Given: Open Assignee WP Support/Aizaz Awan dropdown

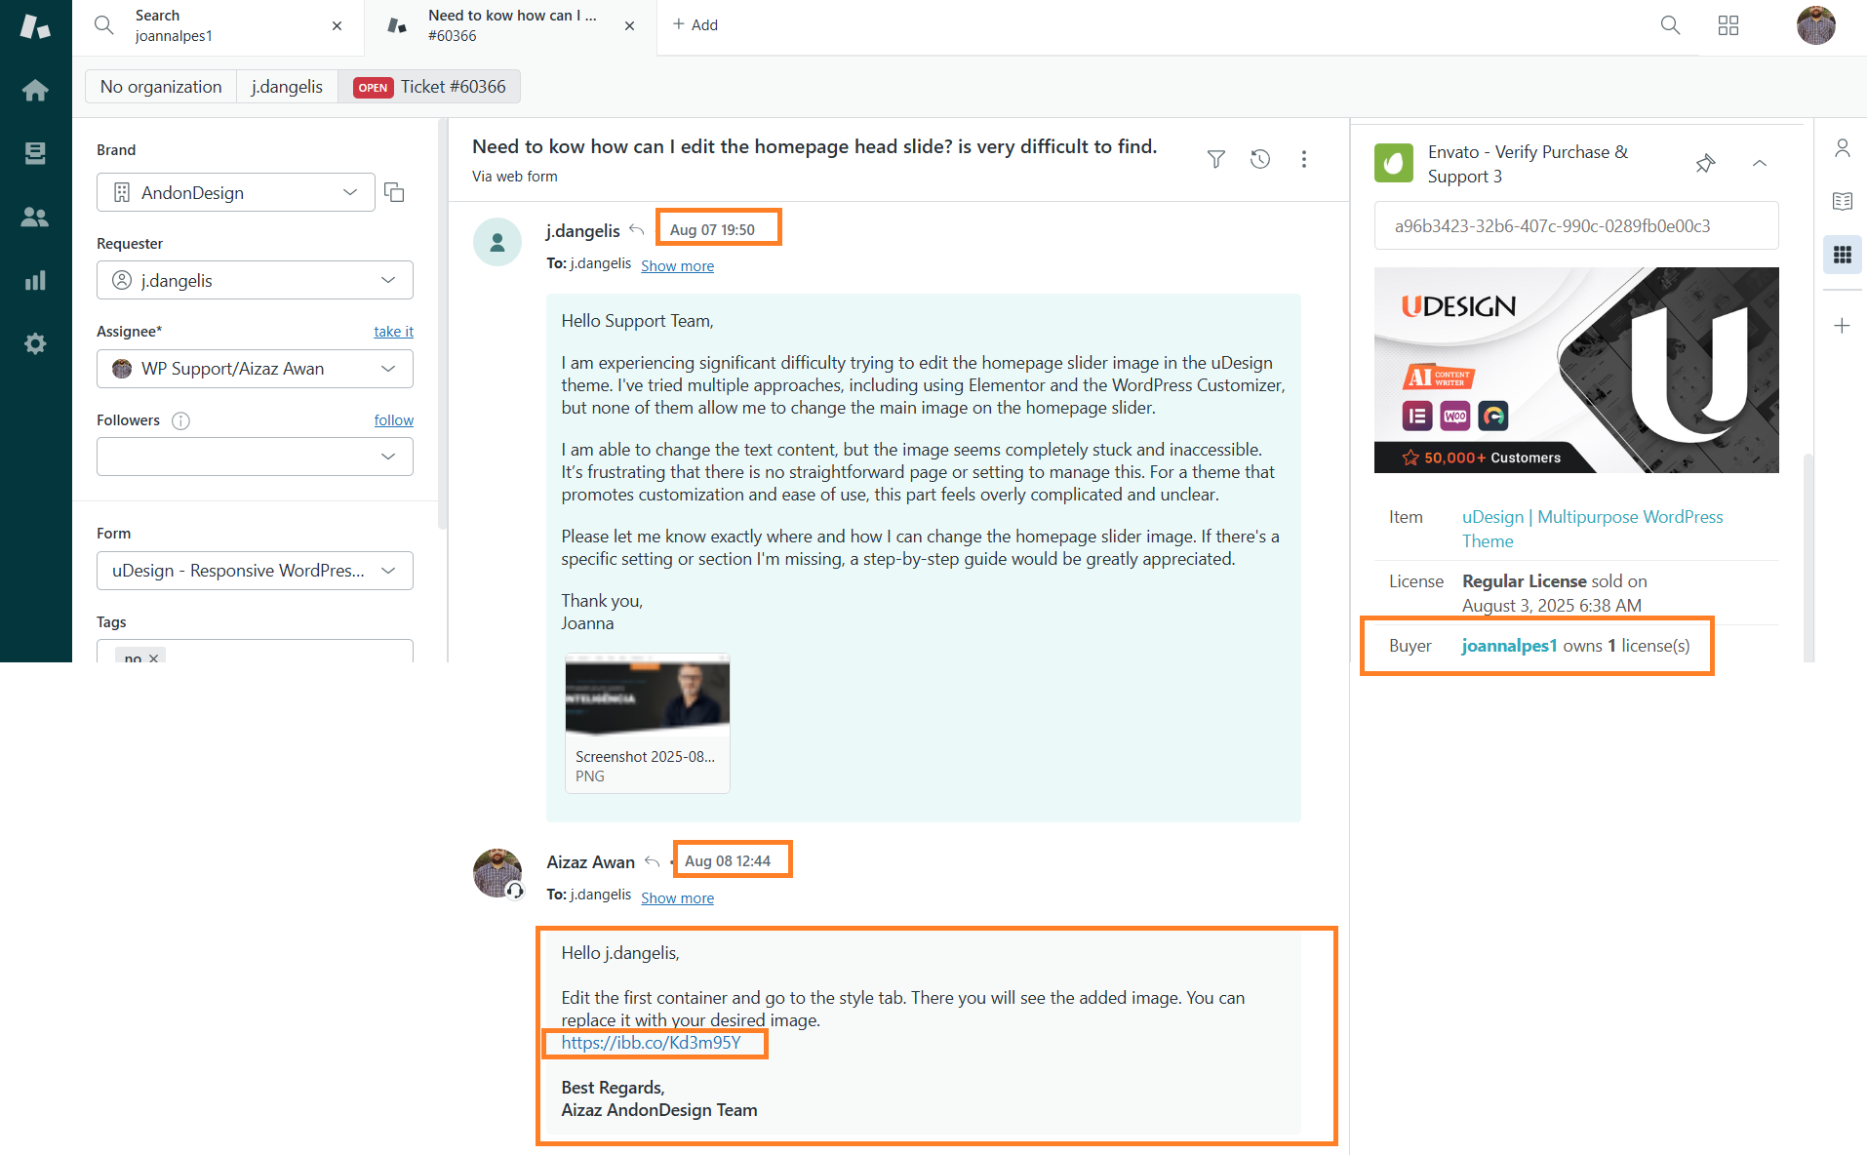Looking at the screenshot, I should click(255, 369).
